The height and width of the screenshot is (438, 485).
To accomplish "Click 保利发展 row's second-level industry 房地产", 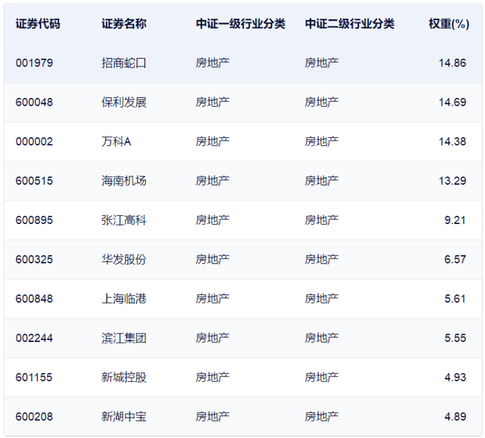I will coord(322,103).
